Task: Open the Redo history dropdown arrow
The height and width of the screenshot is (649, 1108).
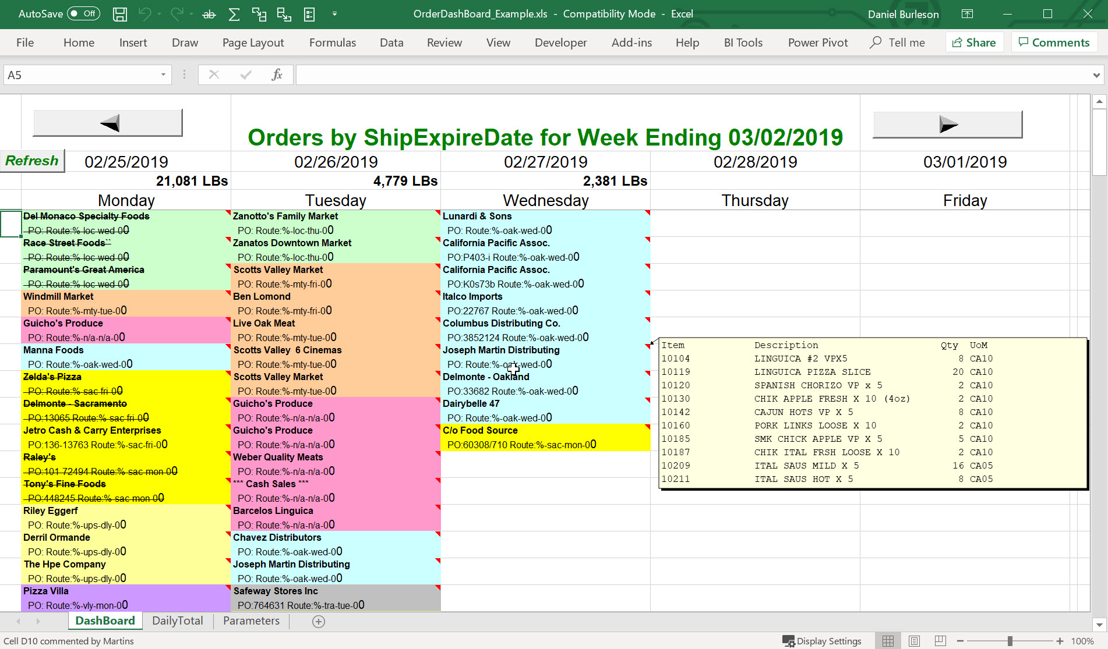Action: click(191, 14)
